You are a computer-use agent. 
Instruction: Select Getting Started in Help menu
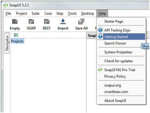[121, 37]
